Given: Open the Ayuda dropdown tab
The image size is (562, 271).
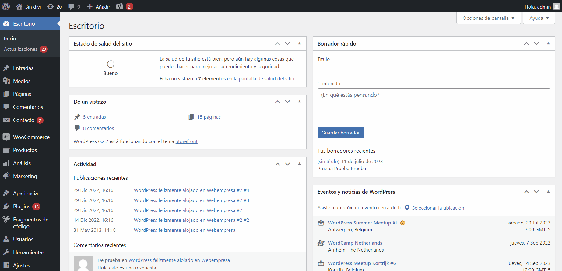Looking at the screenshot, I should (539, 18).
